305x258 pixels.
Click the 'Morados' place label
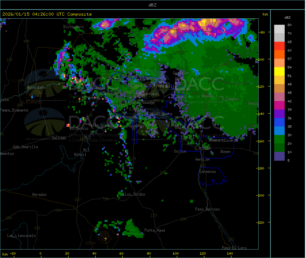39,195
